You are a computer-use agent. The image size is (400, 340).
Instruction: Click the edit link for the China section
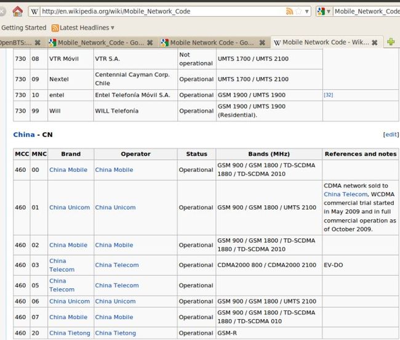391,134
